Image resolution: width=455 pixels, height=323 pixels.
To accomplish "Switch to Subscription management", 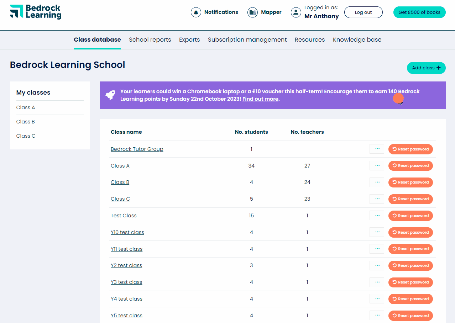I will pyautogui.click(x=247, y=39).
